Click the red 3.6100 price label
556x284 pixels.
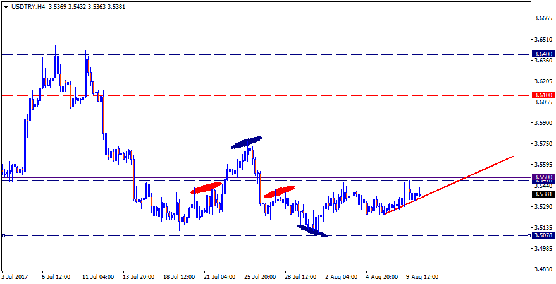[x=543, y=95]
